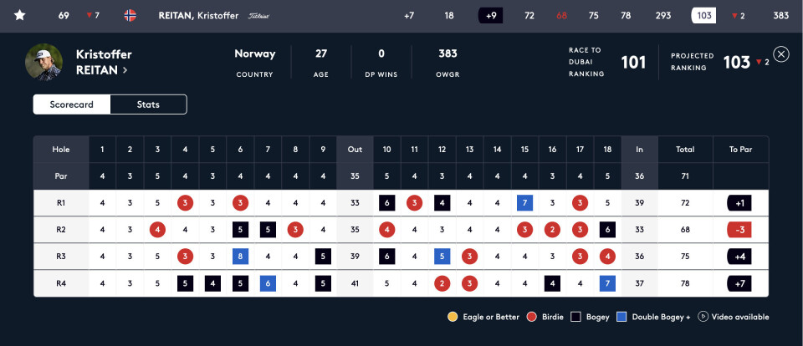Open Kristoffer REITAN profile link

pyautogui.click(x=102, y=70)
